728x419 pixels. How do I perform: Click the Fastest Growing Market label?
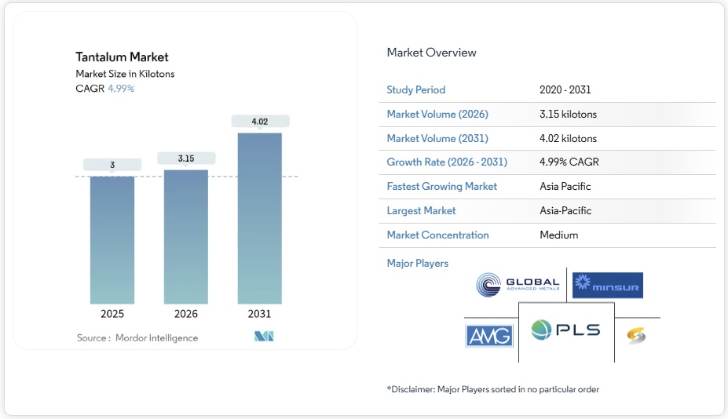point(441,187)
